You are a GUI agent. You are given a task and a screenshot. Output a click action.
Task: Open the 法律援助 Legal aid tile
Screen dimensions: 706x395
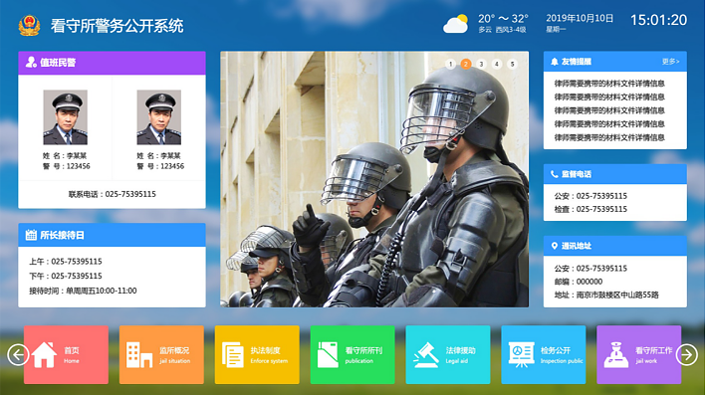tap(448, 354)
